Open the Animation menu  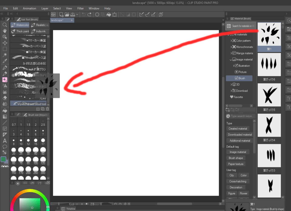pyautogui.click(x=29, y=8)
